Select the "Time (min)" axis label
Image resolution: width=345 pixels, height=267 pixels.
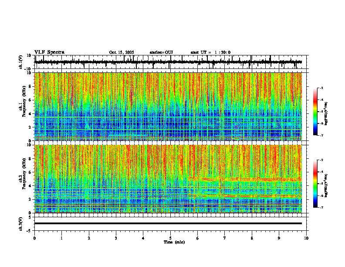click(x=174, y=242)
